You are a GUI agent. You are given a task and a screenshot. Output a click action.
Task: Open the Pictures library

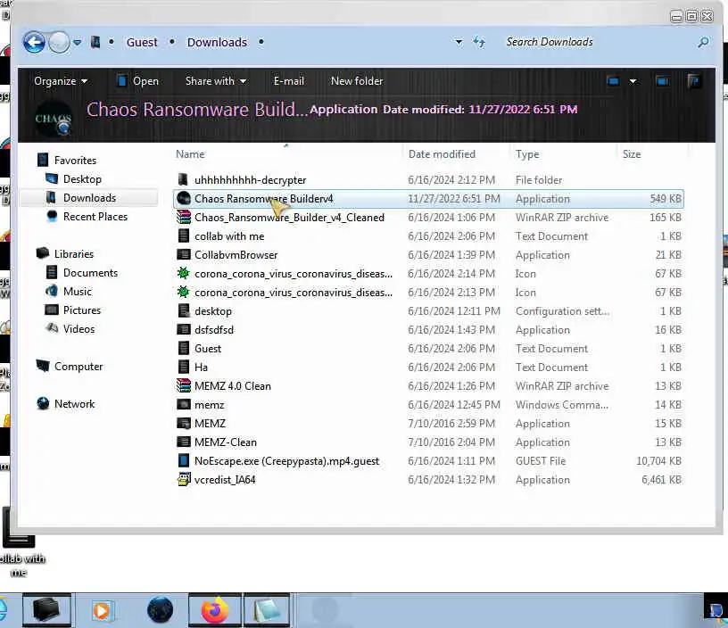[82, 310]
